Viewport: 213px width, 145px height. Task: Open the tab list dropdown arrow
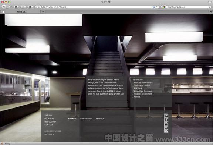click(210, 12)
